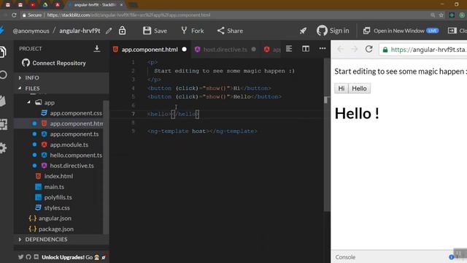
Task: Switch to host.directive.ts editor tab
Action: pyautogui.click(x=225, y=50)
